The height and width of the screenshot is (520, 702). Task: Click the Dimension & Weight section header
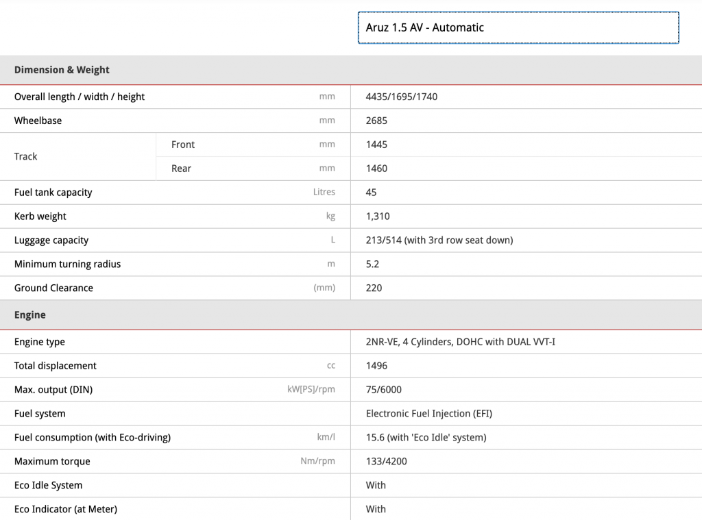pyautogui.click(x=62, y=70)
